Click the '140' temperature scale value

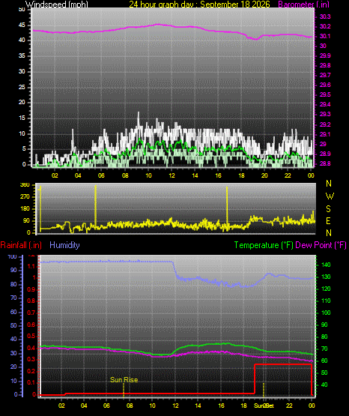[326, 265]
